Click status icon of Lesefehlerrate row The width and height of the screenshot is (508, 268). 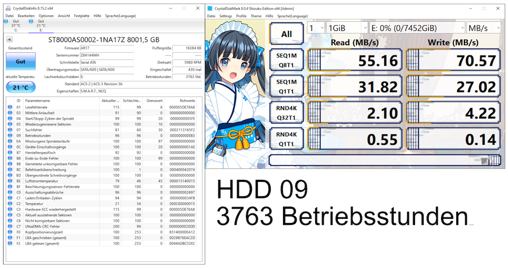coord(10,107)
